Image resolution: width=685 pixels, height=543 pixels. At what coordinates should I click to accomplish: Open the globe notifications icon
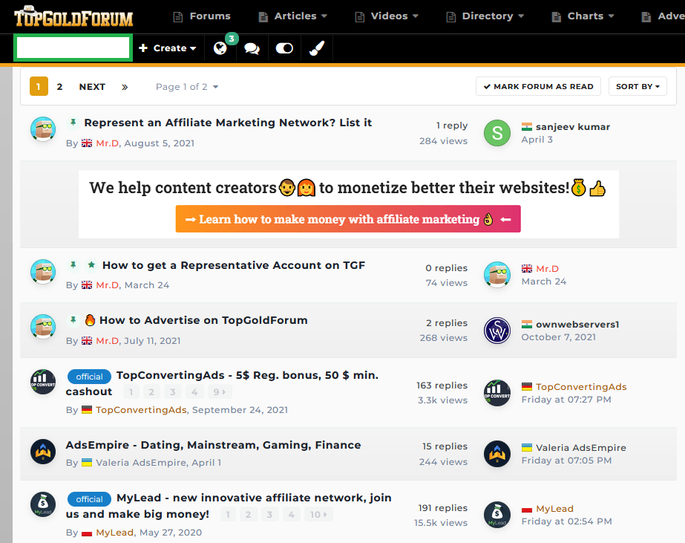(220, 48)
